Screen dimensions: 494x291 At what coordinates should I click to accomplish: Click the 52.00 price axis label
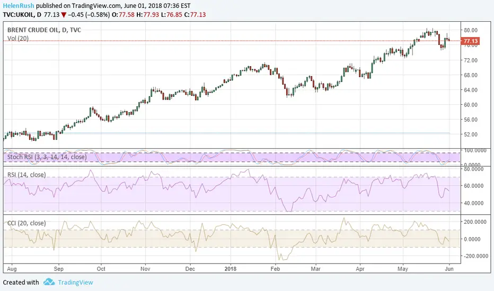471,134
